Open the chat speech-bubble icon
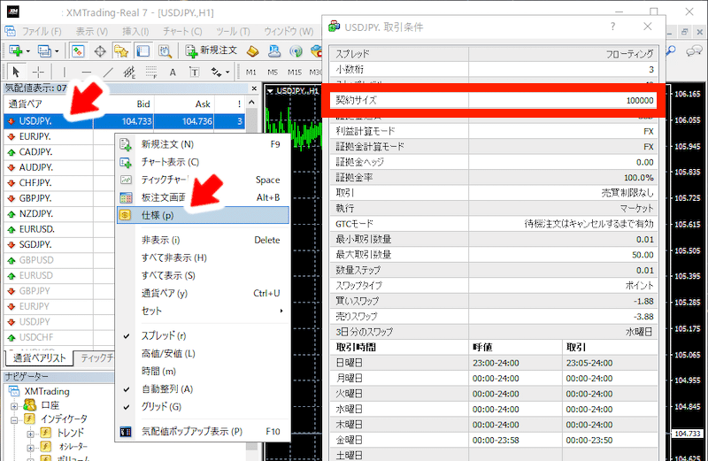 pos(694,51)
